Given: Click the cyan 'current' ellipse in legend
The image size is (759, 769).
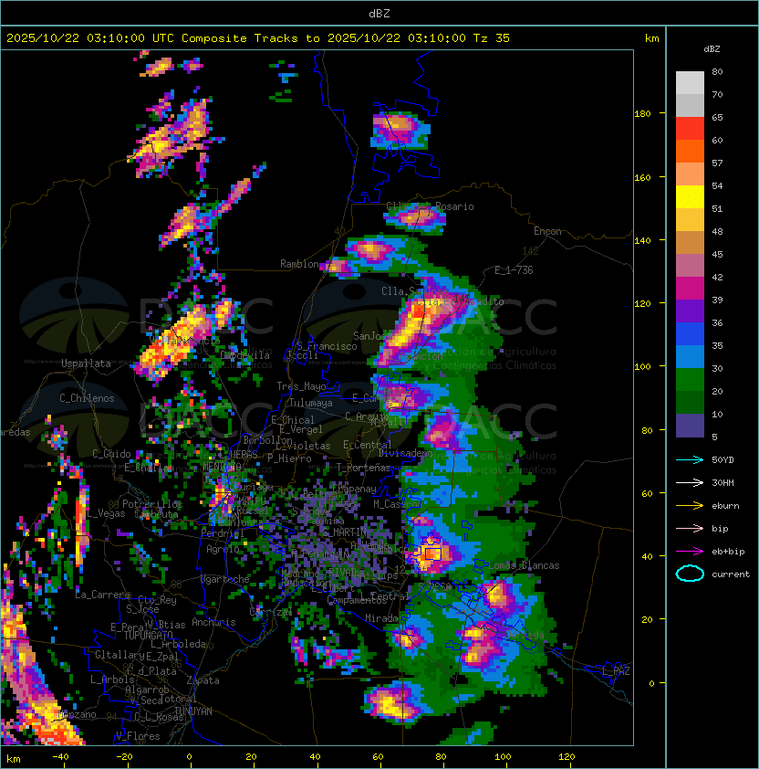Looking at the screenshot, I should click(690, 574).
